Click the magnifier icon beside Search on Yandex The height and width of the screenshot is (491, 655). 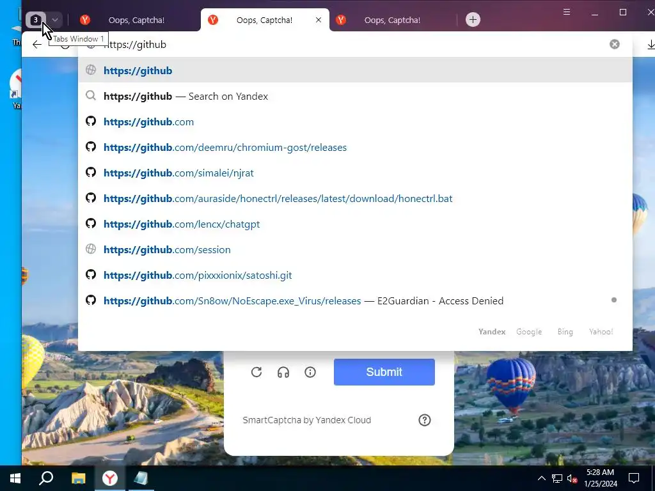click(91, 96)
